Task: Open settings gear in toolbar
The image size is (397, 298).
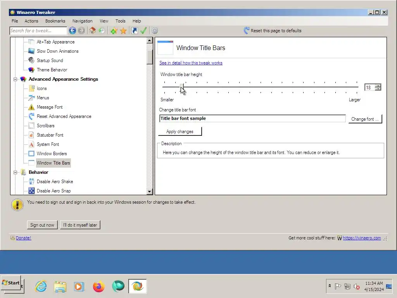Action: tap(155, 31)
